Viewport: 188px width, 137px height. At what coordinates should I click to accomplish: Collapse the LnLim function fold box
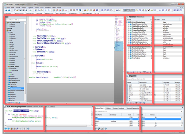pyautogui.click(x=32, y=63)
